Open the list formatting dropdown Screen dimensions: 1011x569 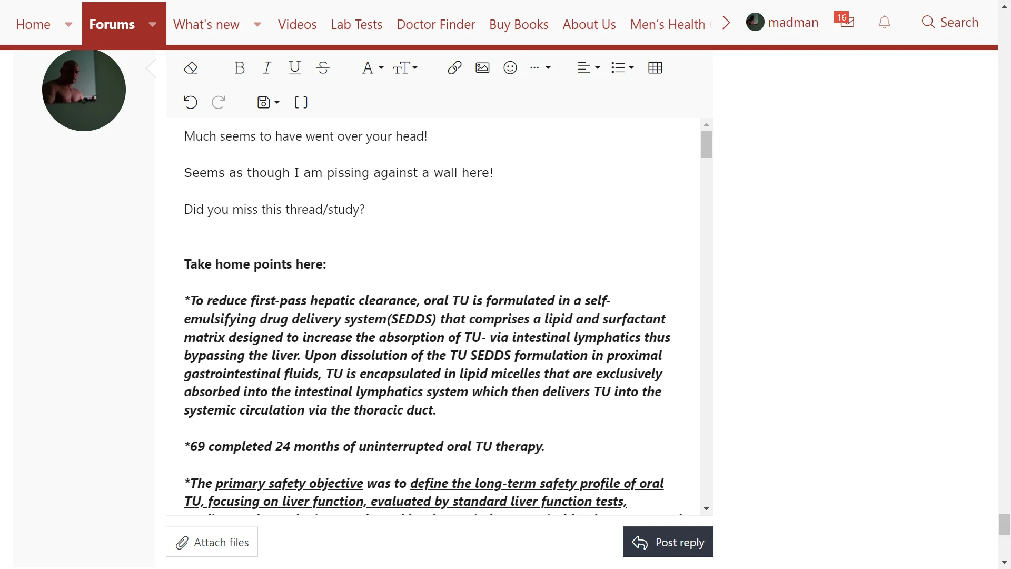tap(622, 68)
